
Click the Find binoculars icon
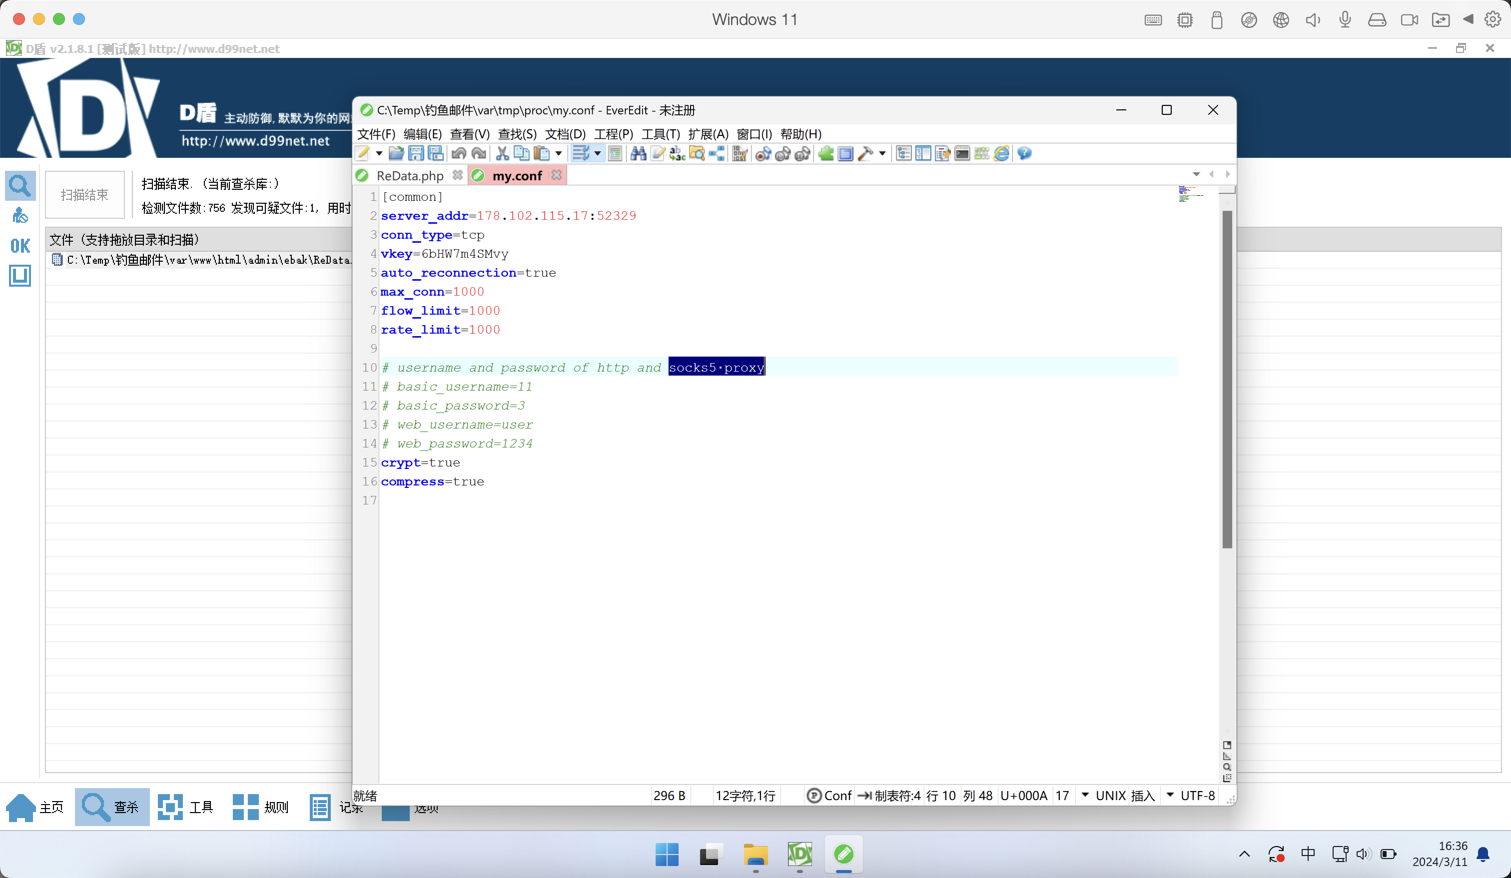pos(638,153)
